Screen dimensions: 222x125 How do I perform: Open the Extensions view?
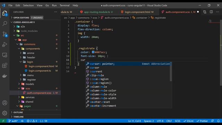tap(5, 65)
